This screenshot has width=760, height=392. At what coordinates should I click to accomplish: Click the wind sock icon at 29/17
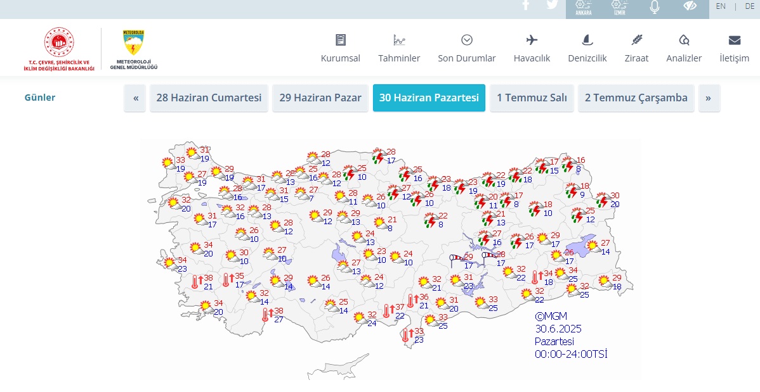tap(457, 260)
